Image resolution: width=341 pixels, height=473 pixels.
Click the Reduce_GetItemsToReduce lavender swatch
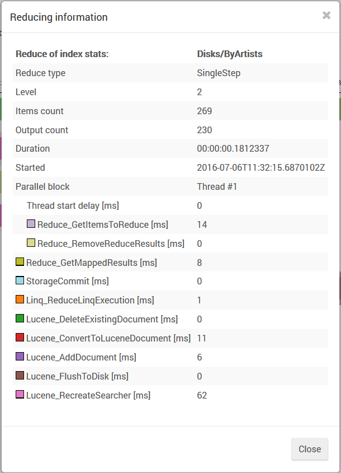(x=31, y=224)
